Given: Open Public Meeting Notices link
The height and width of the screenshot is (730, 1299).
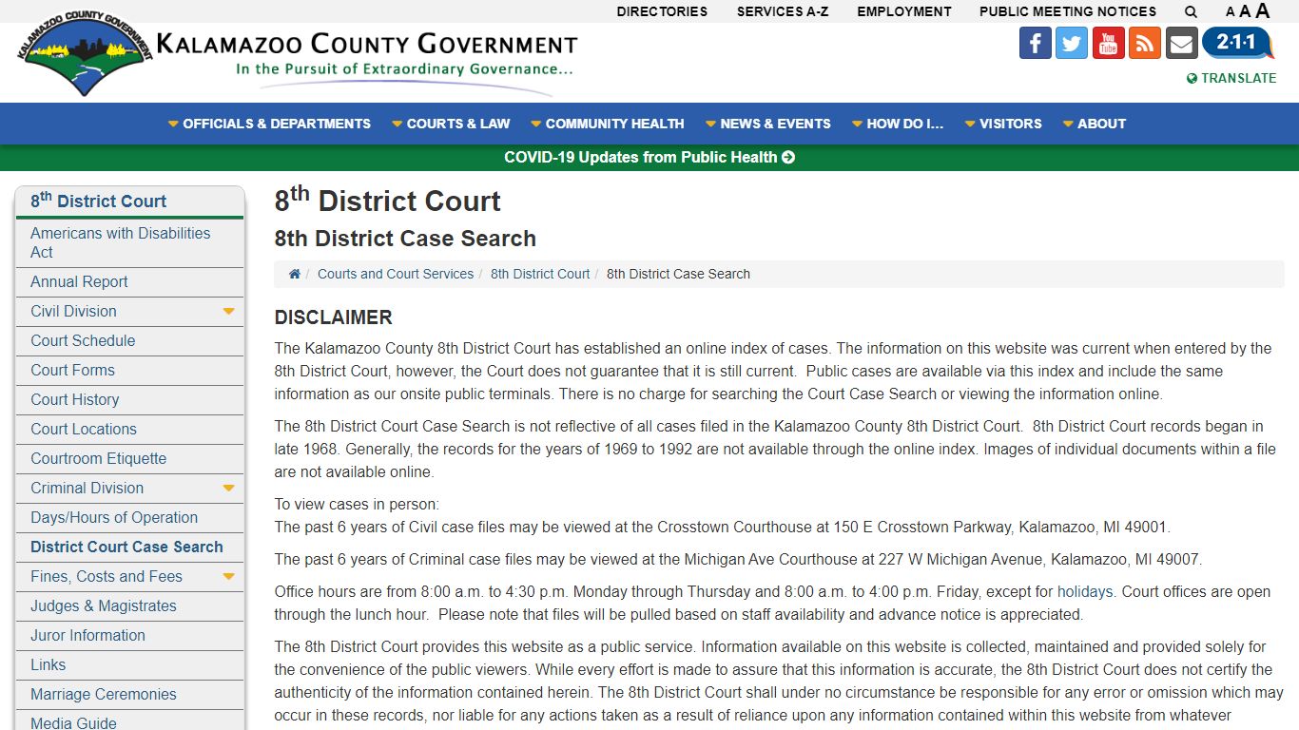Looking at the screenshot, I should point(1068,11).
